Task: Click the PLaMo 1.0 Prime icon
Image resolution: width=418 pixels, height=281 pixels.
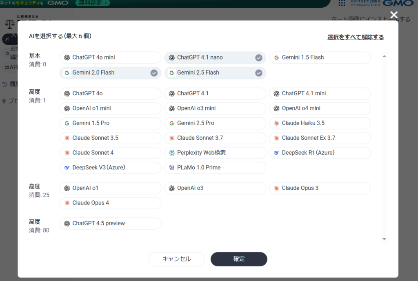Action: [x=172, y=168]
